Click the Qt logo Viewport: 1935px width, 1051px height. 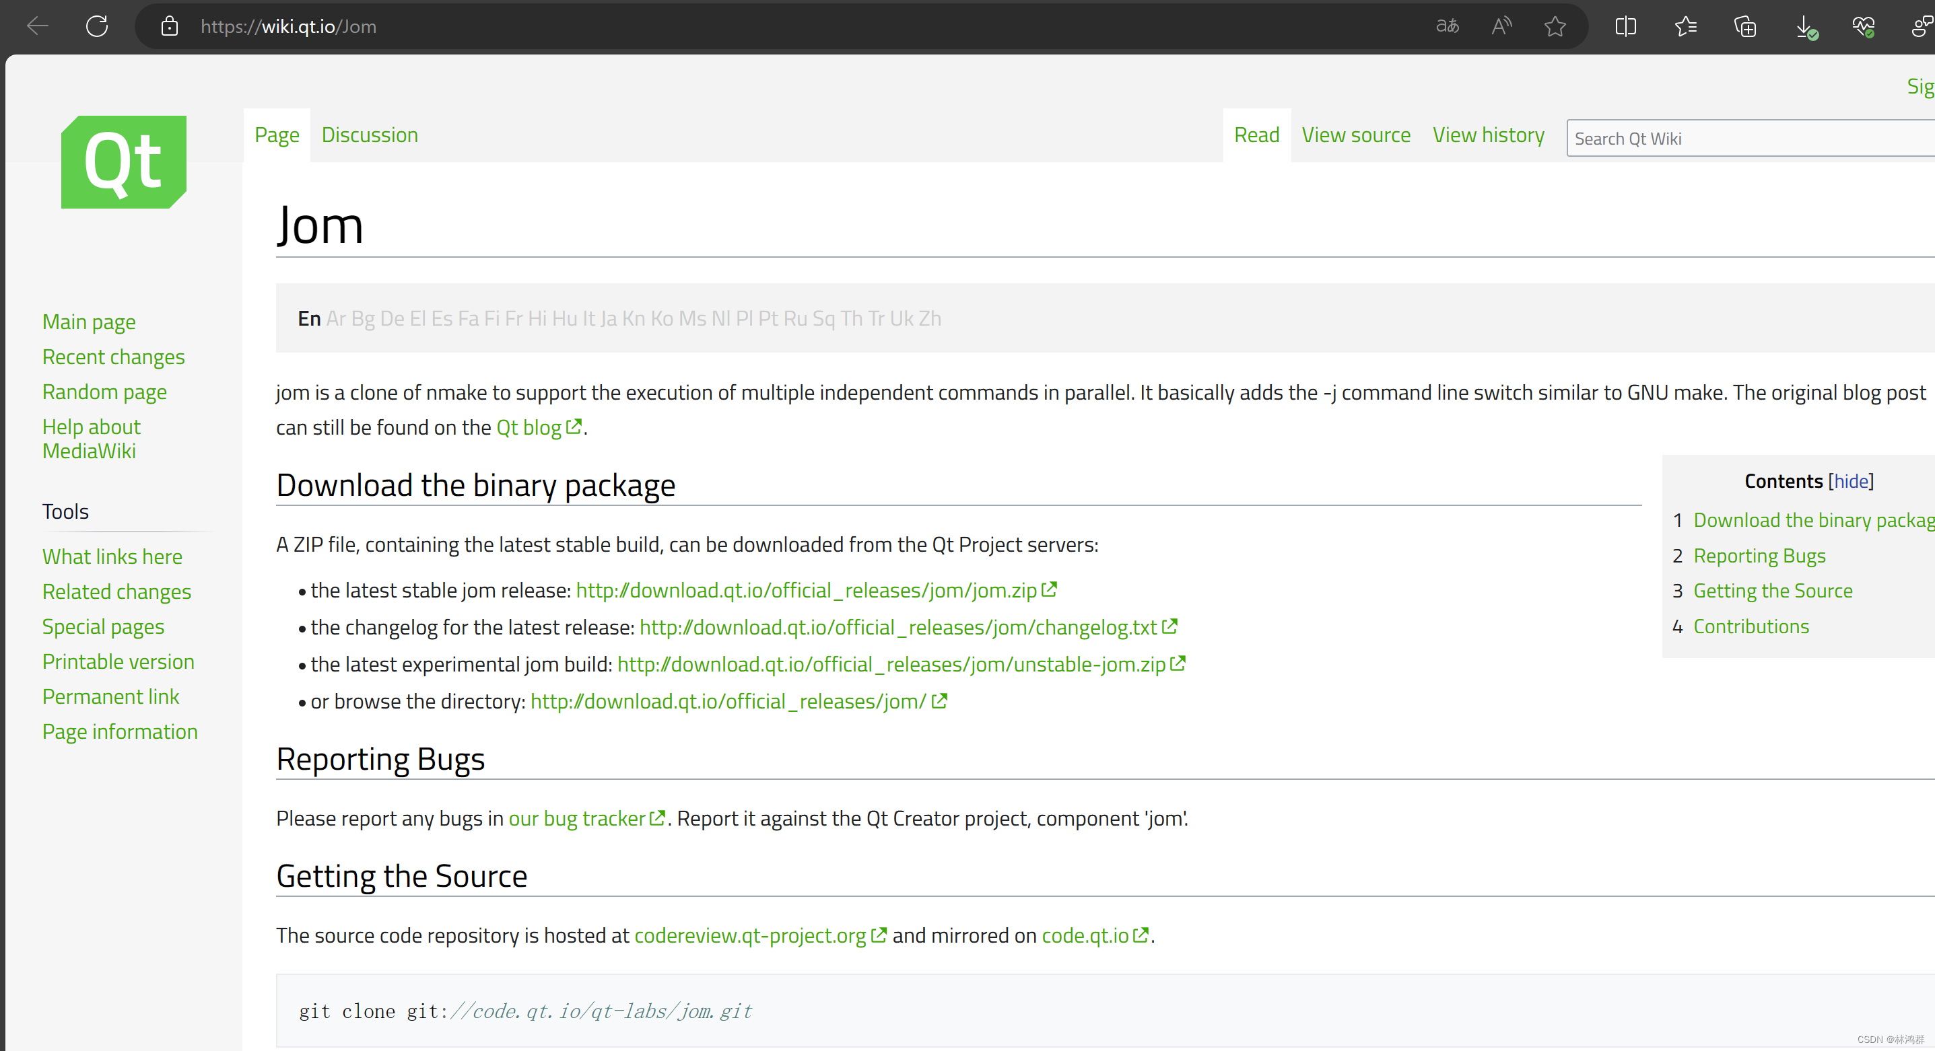(124, 161)
